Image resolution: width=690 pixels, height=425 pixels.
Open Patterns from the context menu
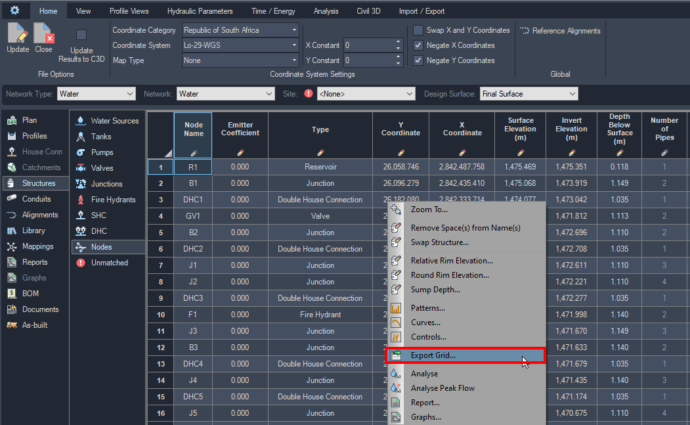coord(466,308)
